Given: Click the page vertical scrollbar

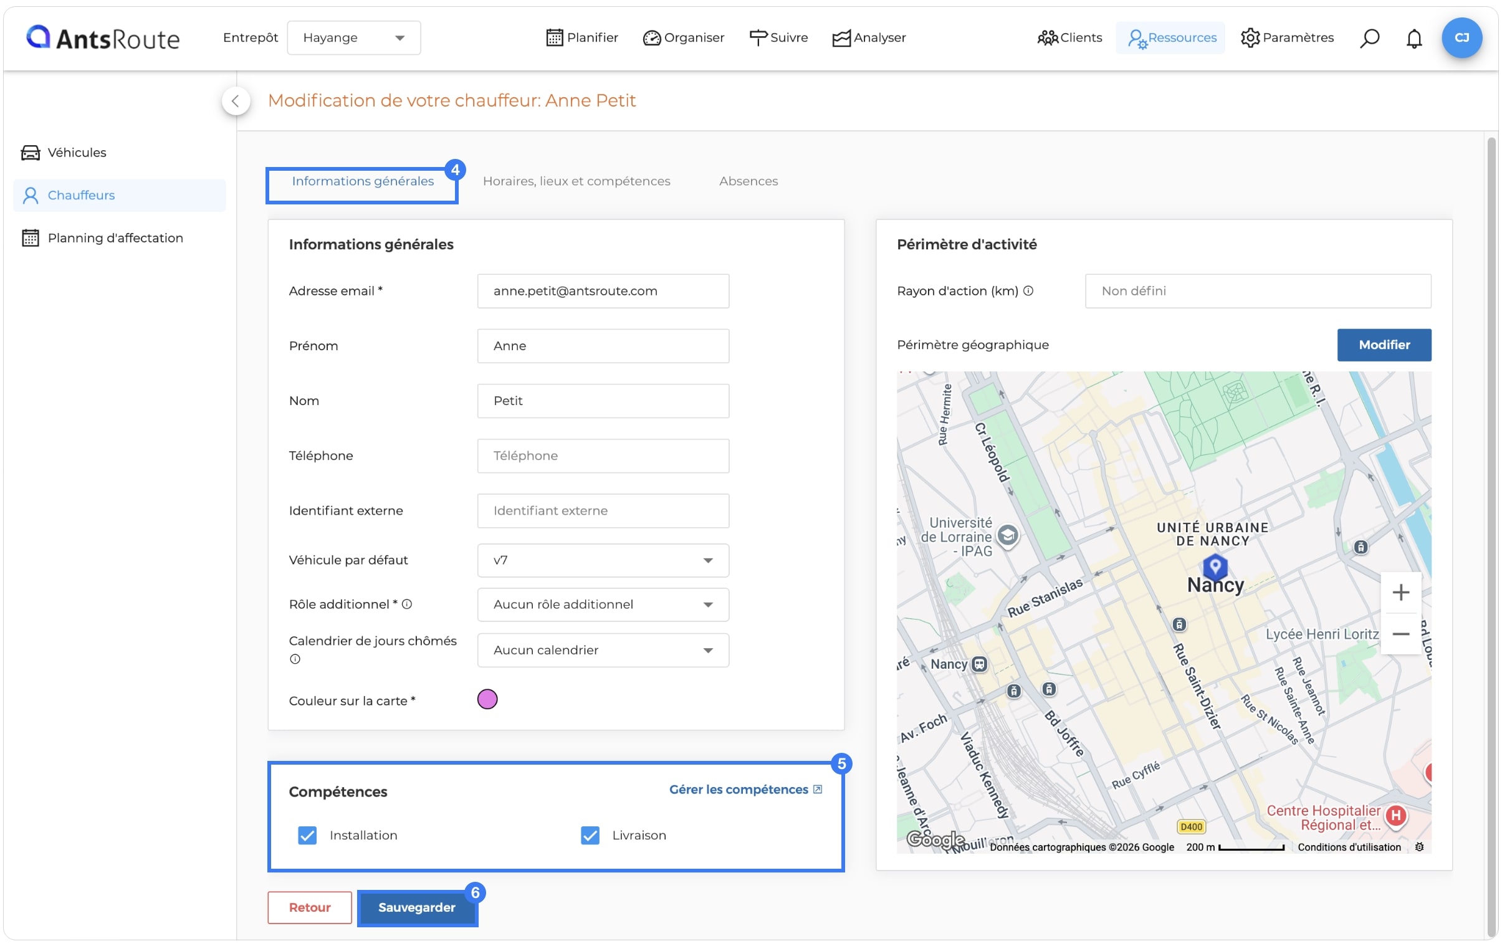Looking at the screenshot, I should click(1491, 537).
